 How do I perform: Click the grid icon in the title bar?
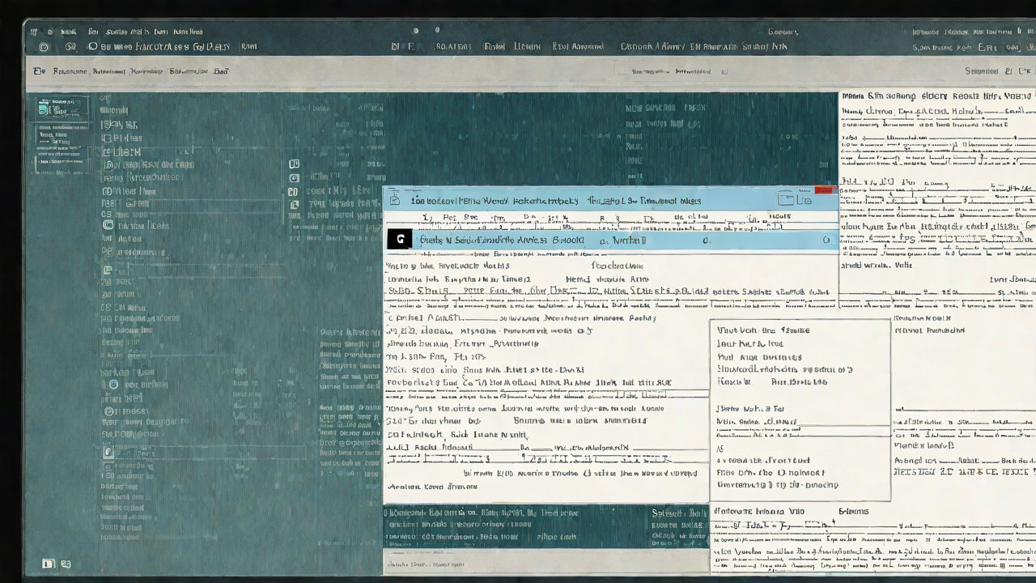(33, 32)
